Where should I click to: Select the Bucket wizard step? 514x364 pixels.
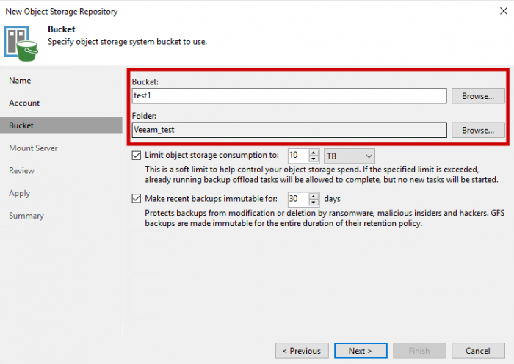click(x=61, y=125)
